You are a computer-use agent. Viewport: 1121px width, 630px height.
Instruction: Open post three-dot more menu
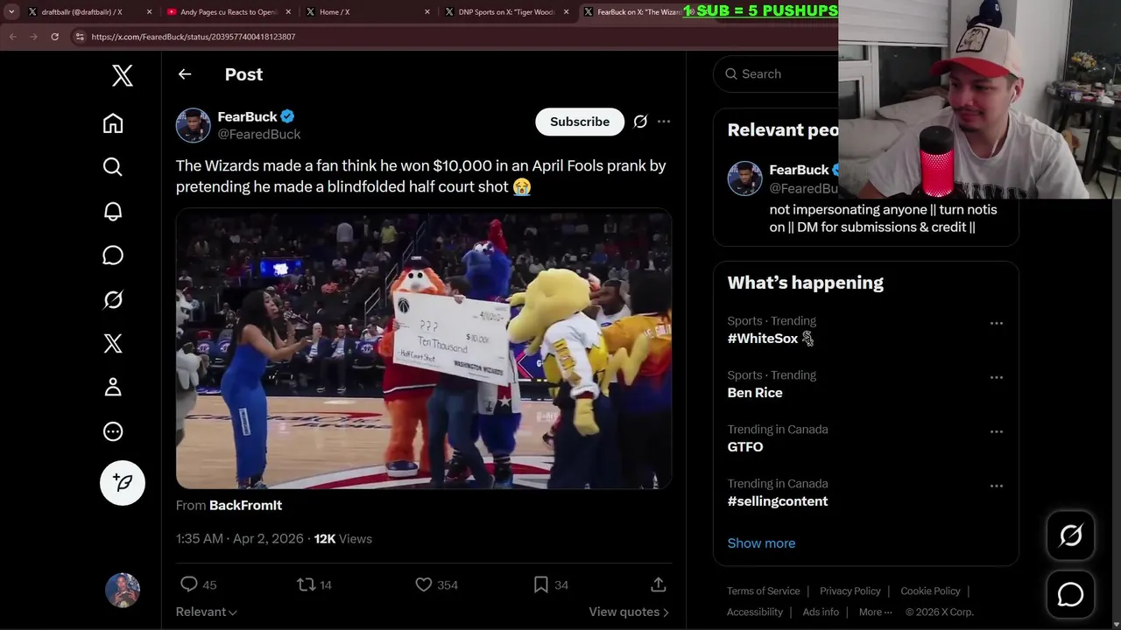tap(664, 122)
